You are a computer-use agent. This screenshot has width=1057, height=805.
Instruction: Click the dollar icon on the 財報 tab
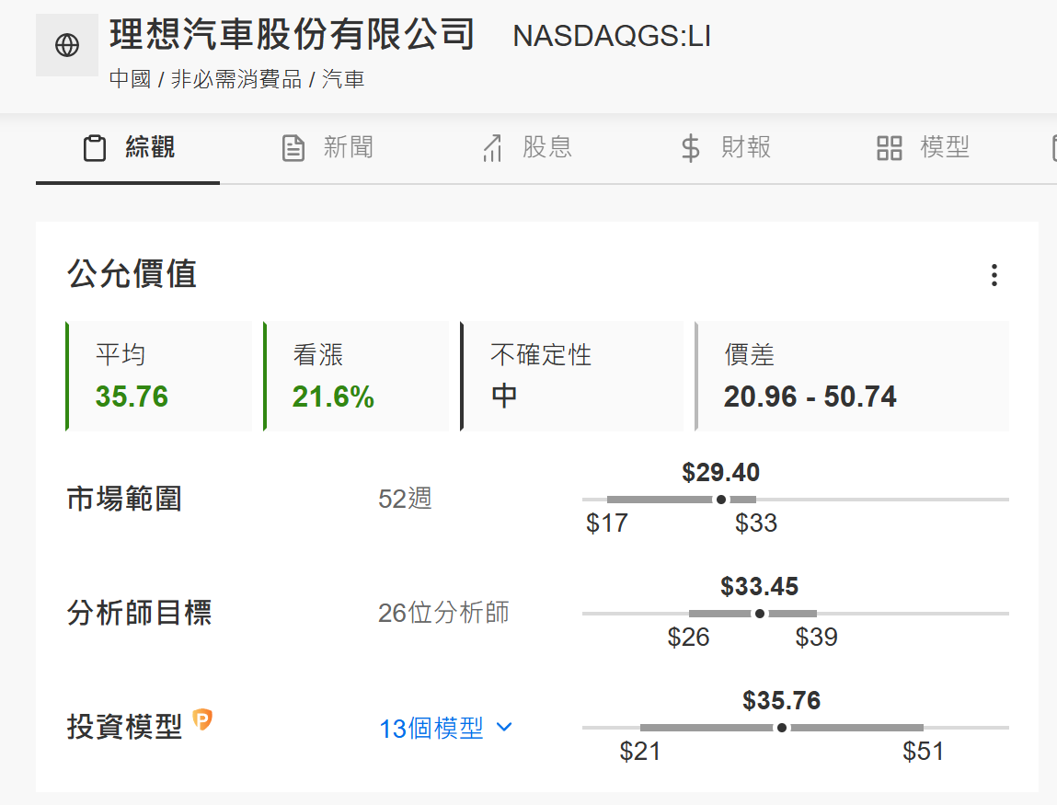pyautogui.click(x=690, y=147)
